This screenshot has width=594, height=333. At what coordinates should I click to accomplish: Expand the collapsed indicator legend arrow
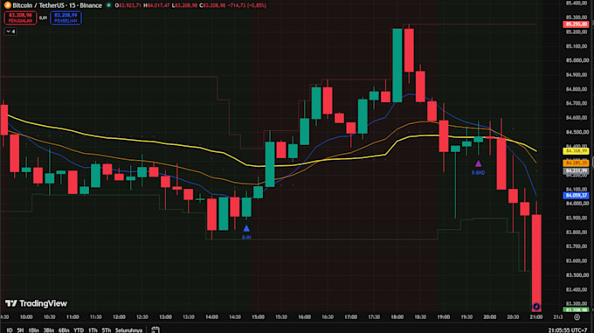point(10,31)
